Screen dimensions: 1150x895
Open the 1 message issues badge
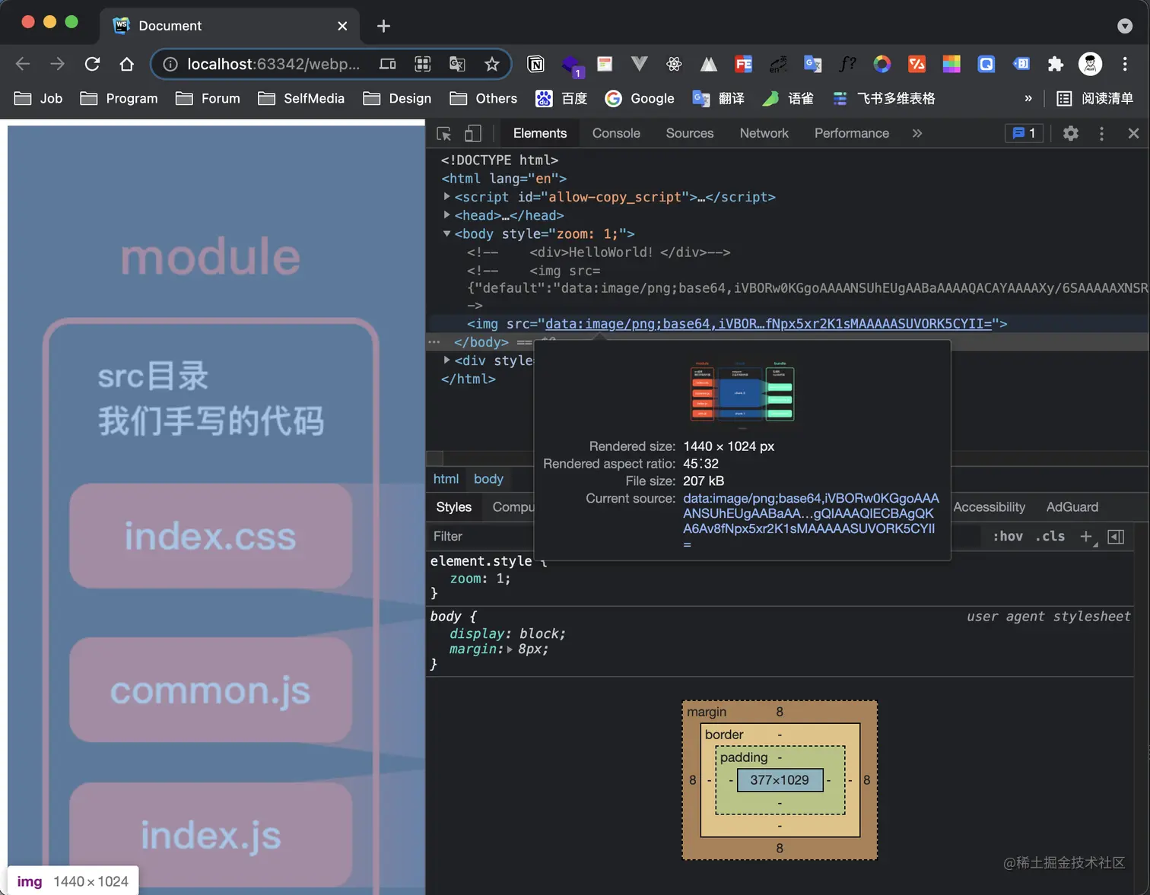(1024, 133)
